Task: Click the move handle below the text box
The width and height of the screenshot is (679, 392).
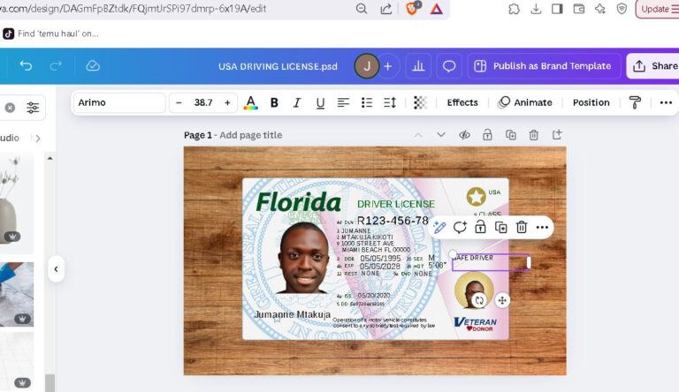Action: 502,300
